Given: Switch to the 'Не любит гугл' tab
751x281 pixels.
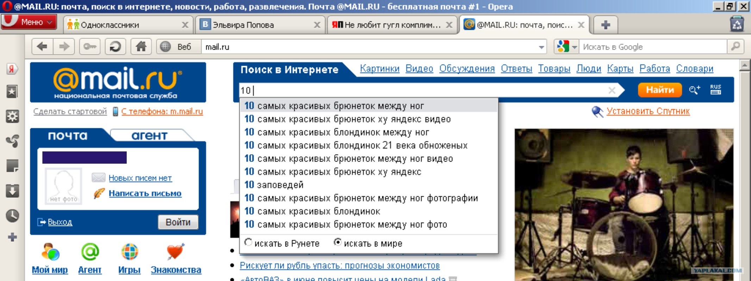Looking at the screenshot, I should pyautogui.click(x=393, y=25).
